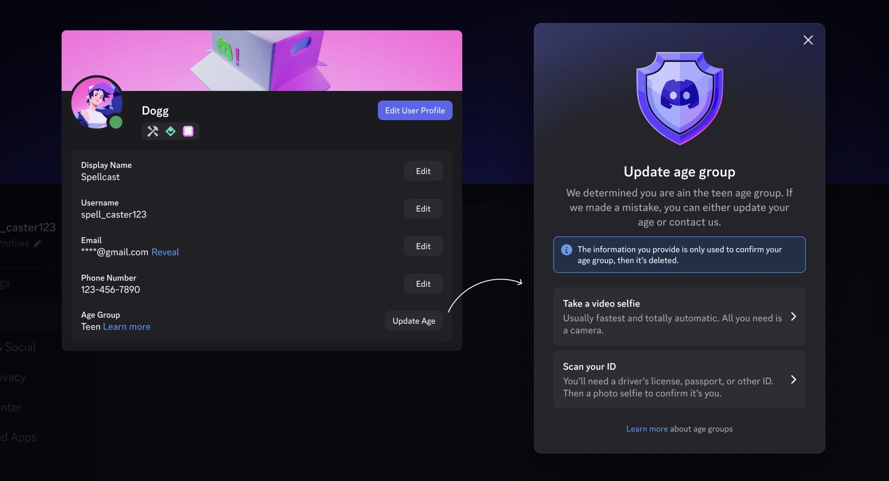Image resolution: width=889 pixels, height=481 pixels.
Task: Click the green online status indicator
Action: (116, 122)
